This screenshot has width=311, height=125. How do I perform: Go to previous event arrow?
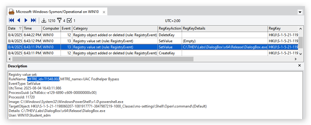19,21
